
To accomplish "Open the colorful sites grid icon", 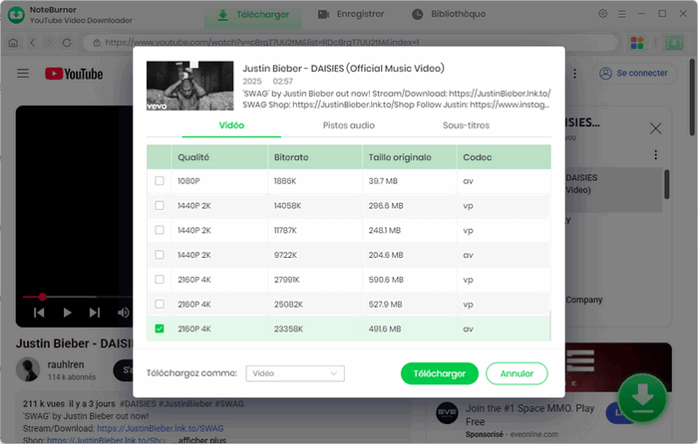I will 637,43.
